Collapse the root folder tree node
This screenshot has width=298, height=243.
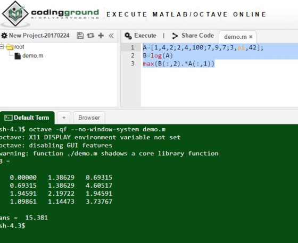[2, 46]
